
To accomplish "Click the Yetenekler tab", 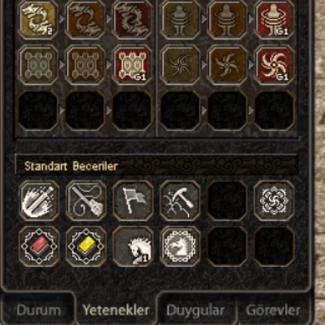I will coord(116,310).
